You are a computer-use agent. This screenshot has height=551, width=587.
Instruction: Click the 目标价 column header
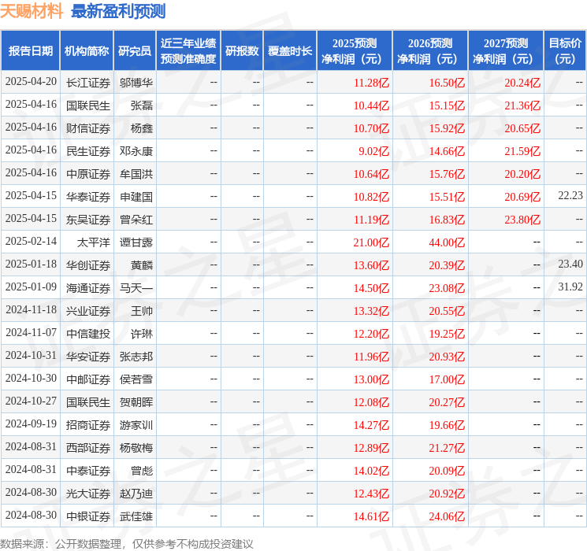coord(565,51)
